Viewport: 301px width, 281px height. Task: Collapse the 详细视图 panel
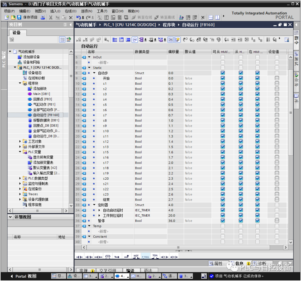10,217
